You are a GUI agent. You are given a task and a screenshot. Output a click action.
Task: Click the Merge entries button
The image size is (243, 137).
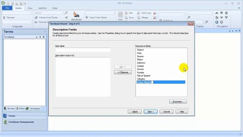pos(143,18)
